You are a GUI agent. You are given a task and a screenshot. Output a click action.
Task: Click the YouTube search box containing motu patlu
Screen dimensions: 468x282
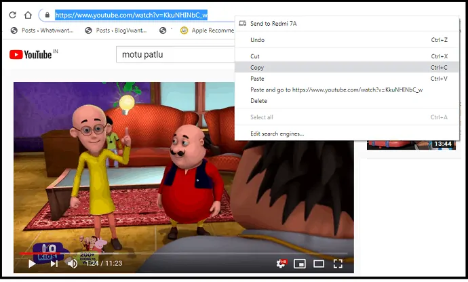[175, 55]
